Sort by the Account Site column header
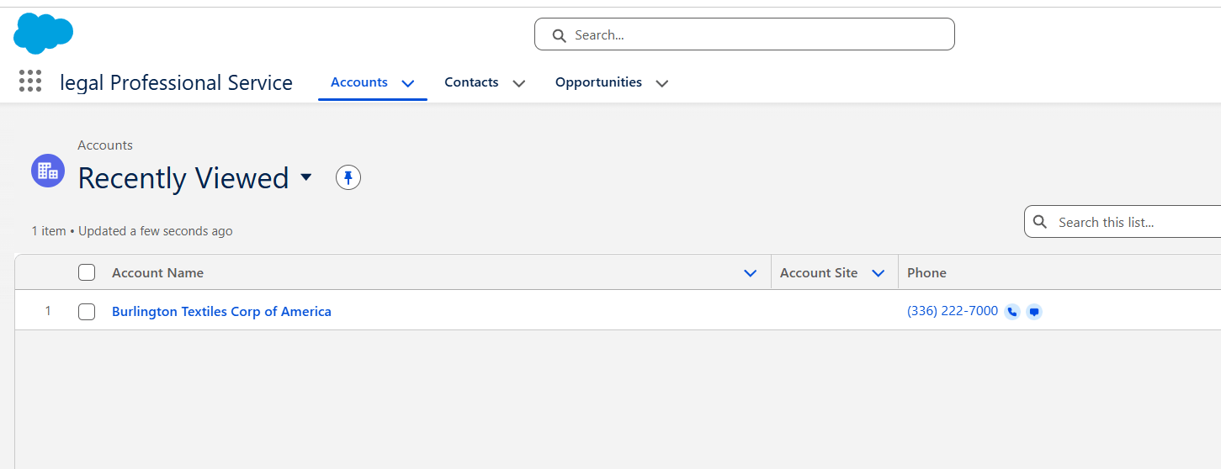1221x469 pixels. coord(819,272)
